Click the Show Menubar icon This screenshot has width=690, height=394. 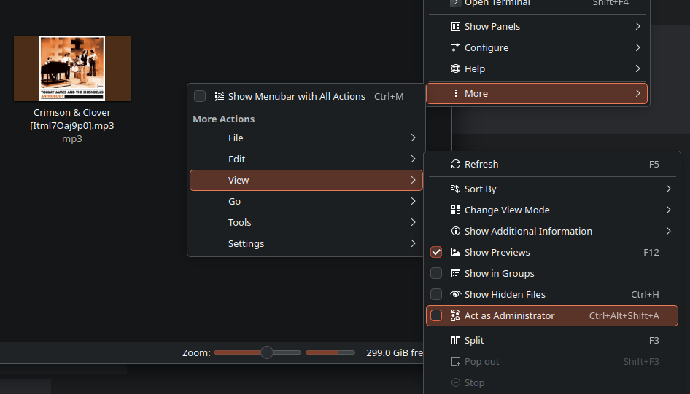tap(219, 96)
